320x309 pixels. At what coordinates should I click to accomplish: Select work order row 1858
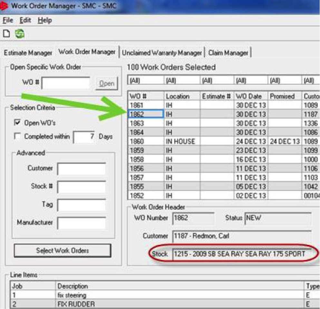[x=224, y=159]
